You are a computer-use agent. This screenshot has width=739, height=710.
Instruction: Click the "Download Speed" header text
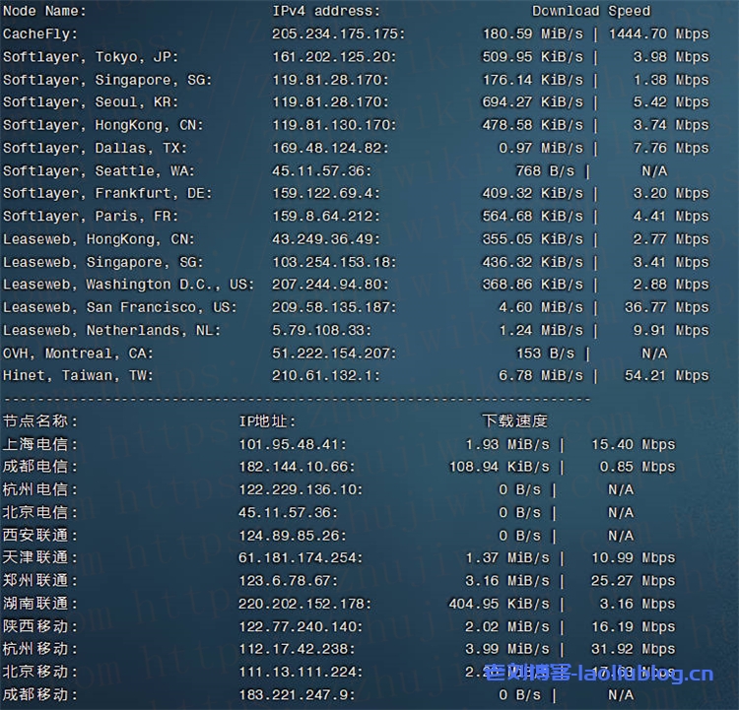coord(591,11)
